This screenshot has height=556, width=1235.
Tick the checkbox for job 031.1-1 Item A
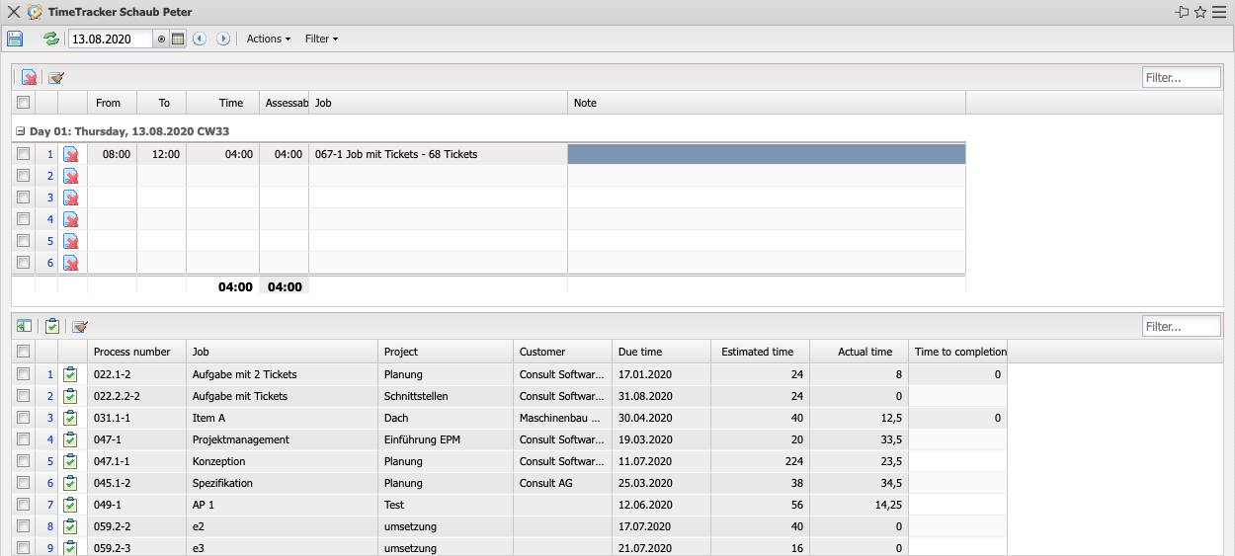click(x=24, y=418)
